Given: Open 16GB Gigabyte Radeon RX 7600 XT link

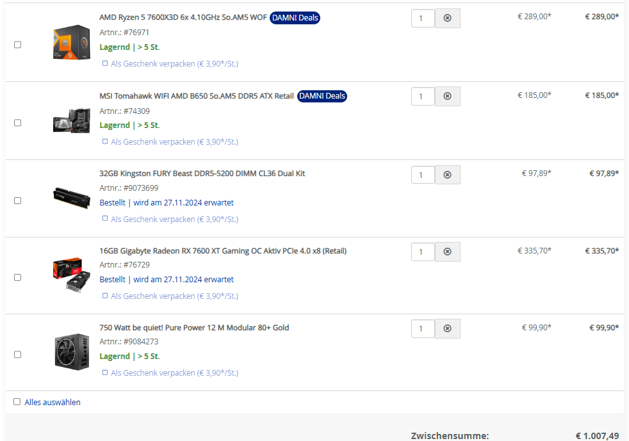Looking at the screenshot, I should (223, 250).
